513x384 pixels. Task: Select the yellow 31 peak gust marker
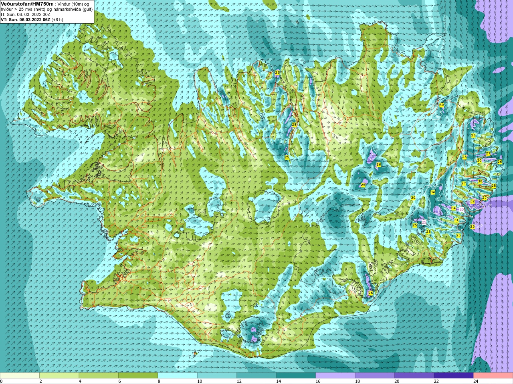click(x=456, y=220)
